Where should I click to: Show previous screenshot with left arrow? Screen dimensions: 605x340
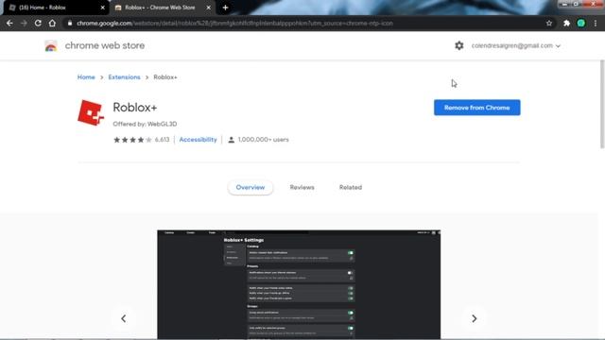point(124,318)
